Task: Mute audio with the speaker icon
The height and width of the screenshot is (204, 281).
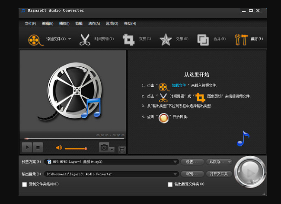Action: point(59,148)
